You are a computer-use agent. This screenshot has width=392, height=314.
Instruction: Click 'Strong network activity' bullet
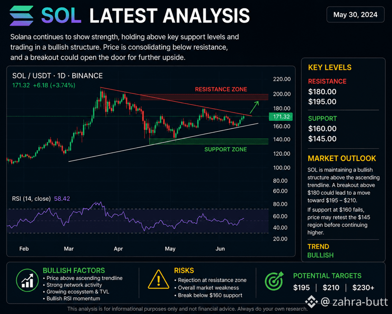click(72, 285)
